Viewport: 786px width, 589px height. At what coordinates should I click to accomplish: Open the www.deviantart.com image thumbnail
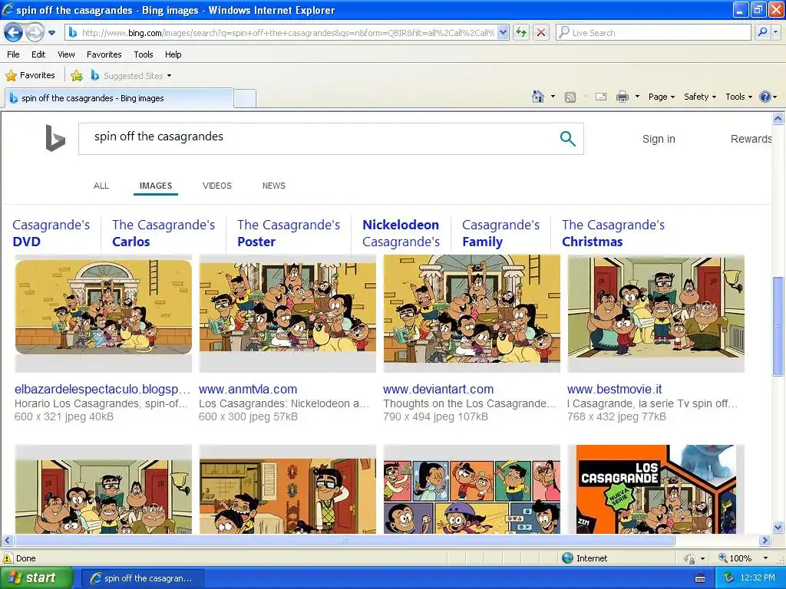[x=472, y=314]
